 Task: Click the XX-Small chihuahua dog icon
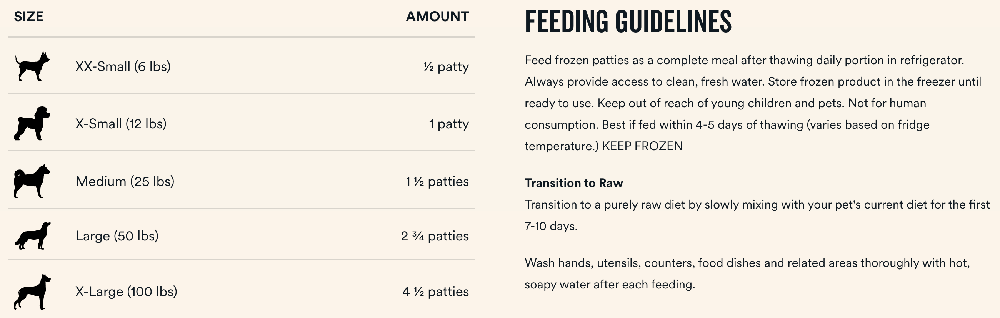click(32, 66)
